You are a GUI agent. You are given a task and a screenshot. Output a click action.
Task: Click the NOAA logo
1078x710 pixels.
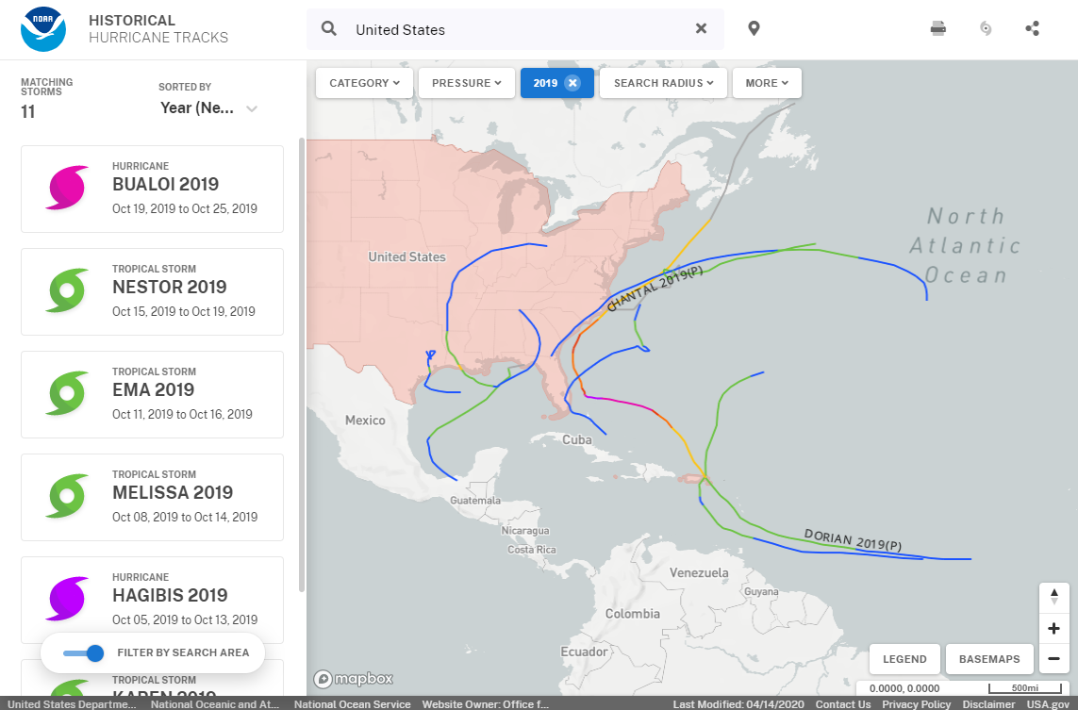click(x=43, y=29)
